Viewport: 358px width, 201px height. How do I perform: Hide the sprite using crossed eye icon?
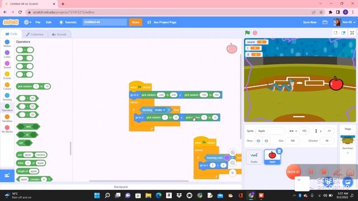[x=266, y=141]
